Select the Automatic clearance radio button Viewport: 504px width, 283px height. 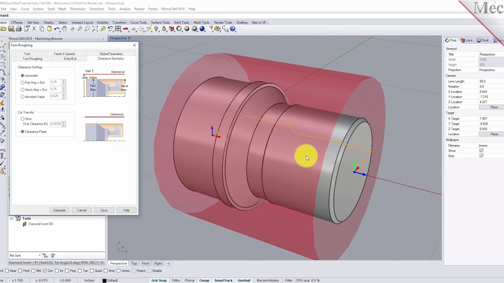[x=22, y=75]
